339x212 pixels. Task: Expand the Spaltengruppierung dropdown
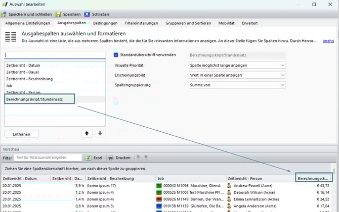[x=236, y=85]
